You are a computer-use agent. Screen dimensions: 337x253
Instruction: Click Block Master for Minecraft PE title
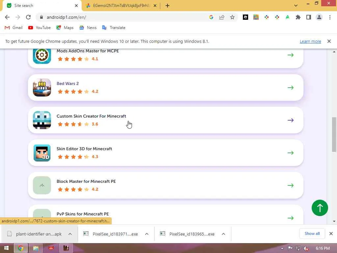coord(86,182)
